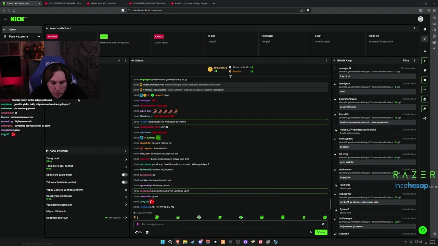This screenshot has height=246, width=438.
Task: Click the green Gönder send button
Action: (x=321, y=232)
